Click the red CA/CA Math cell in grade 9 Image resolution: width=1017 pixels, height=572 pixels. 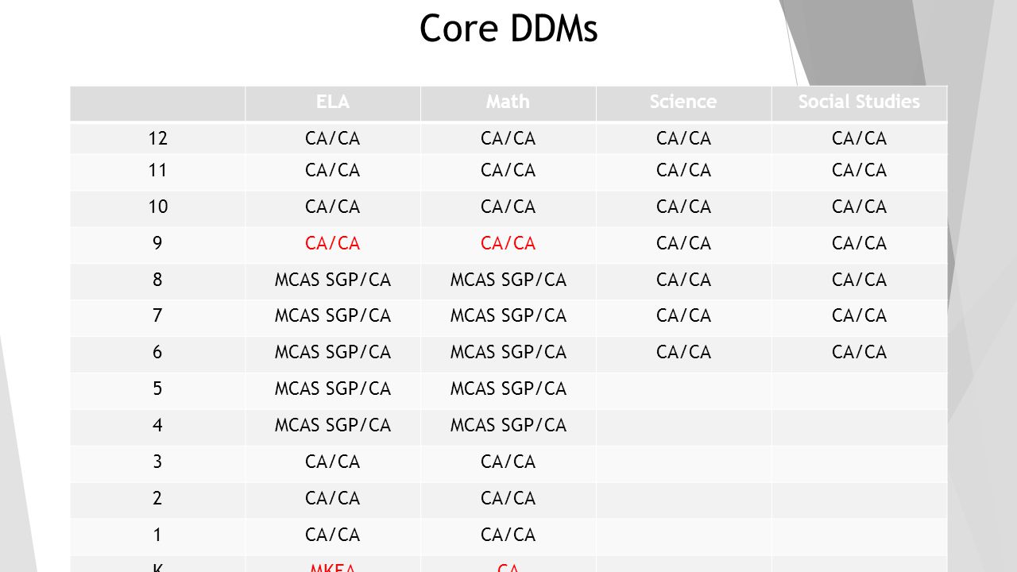click(508, 244)
